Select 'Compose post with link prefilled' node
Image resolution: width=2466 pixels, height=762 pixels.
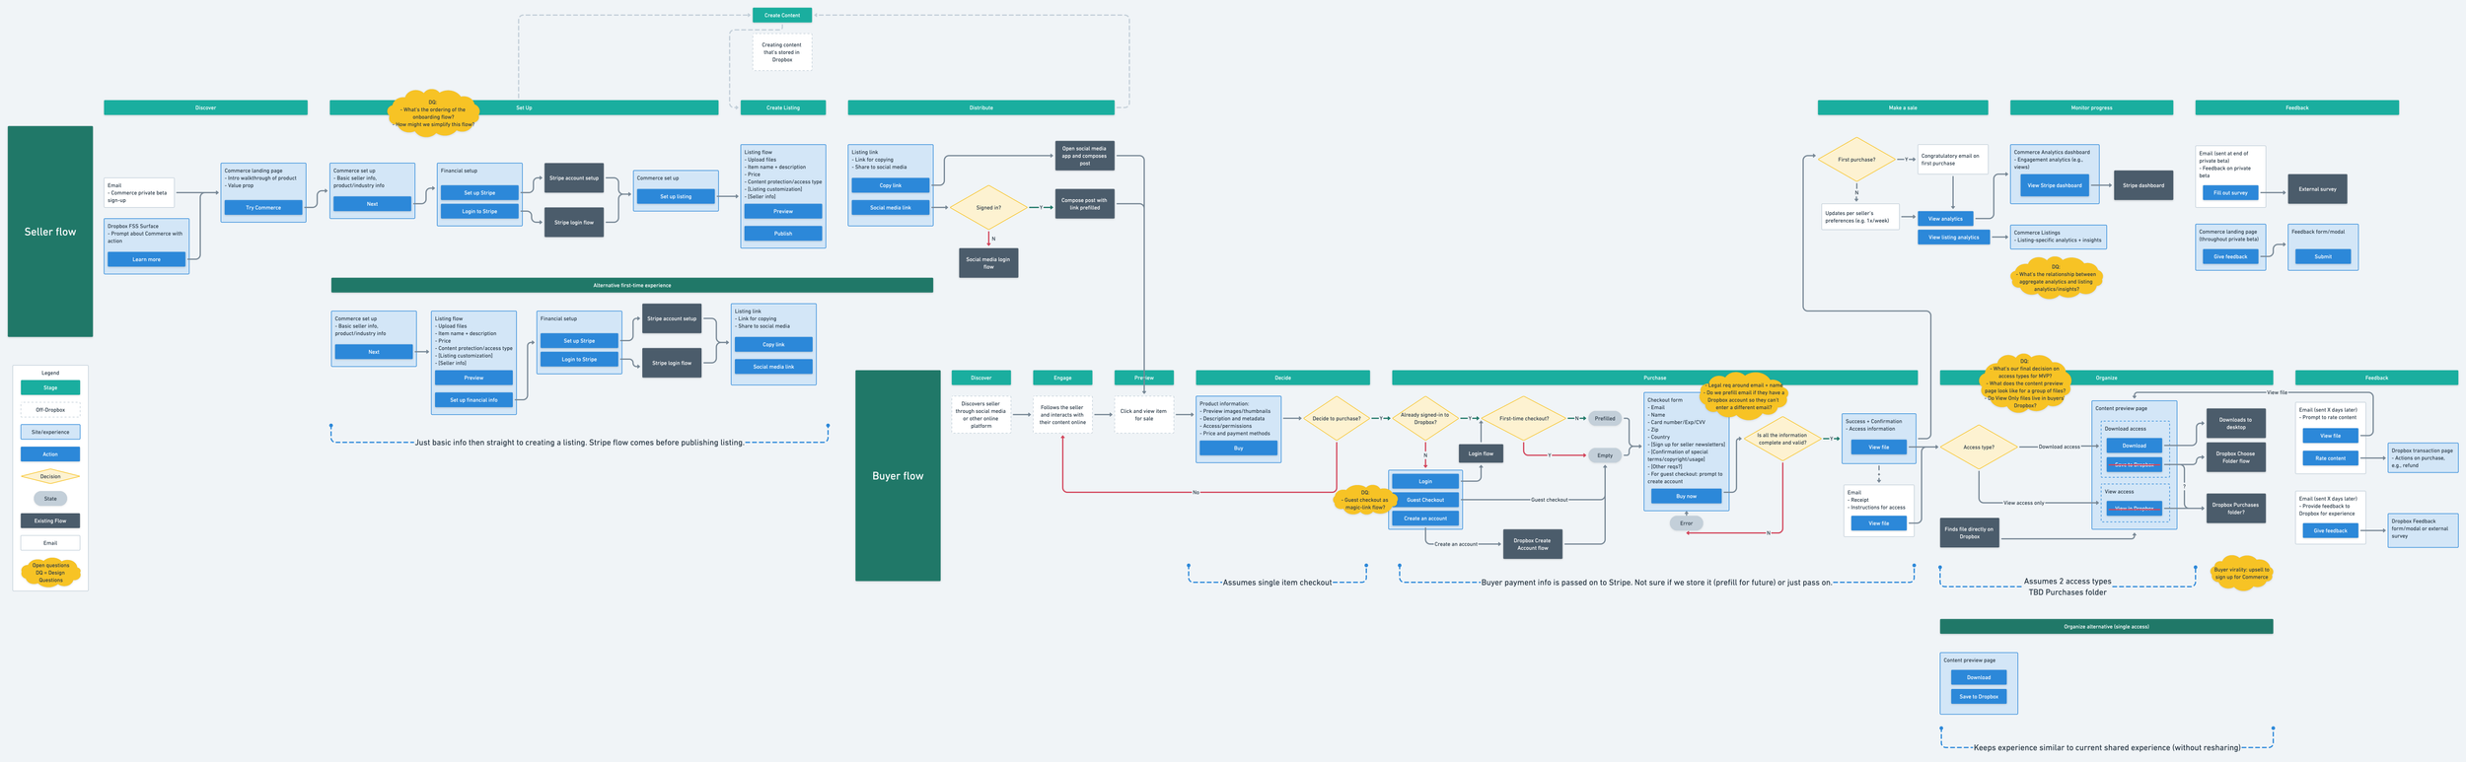1085,204
